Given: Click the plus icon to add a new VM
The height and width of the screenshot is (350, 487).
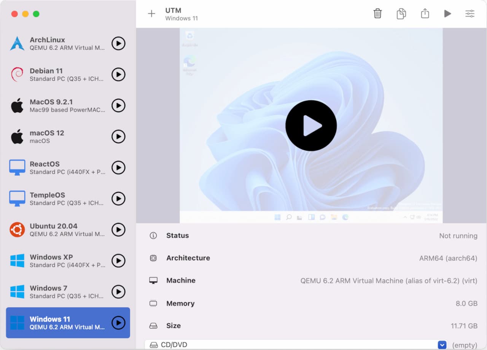Looking at the screenshot, I should tap(151, 14).
